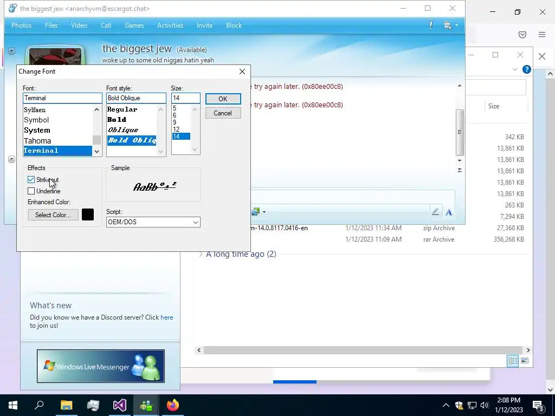Open File Explorer from the taskbar
Viewport: 555px width, 416px height.
66,405
